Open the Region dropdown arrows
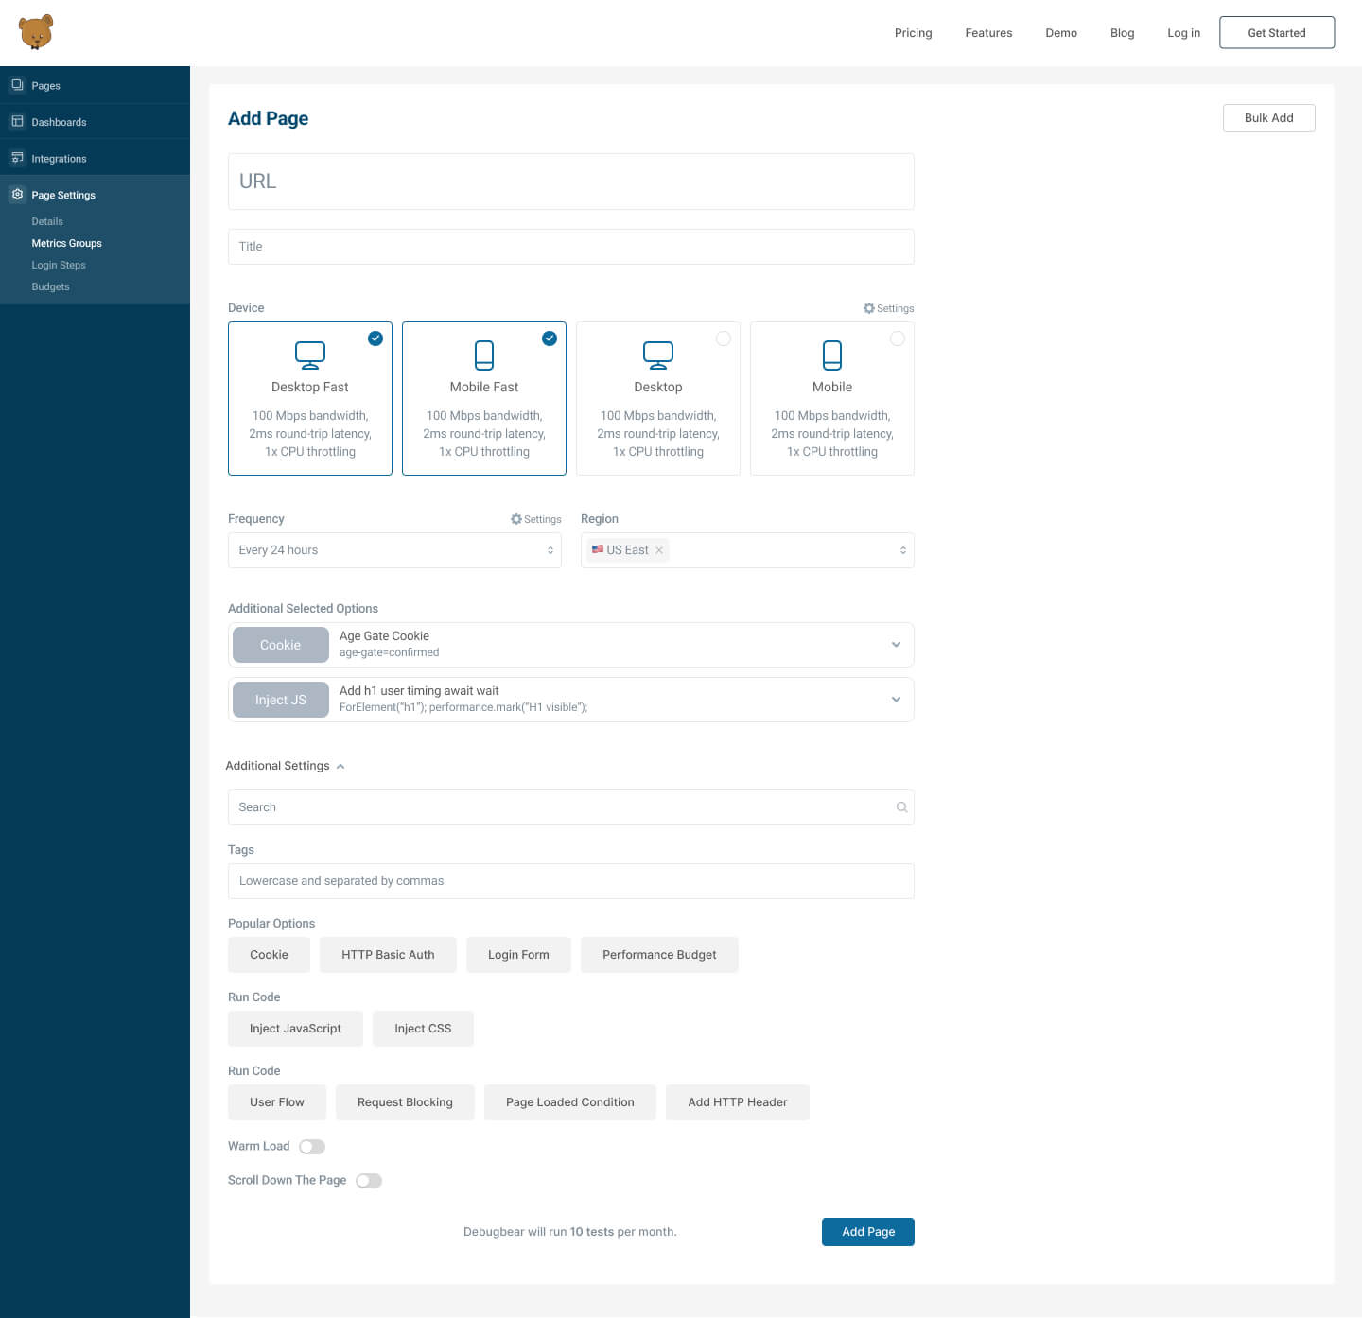 pos(903,550)
